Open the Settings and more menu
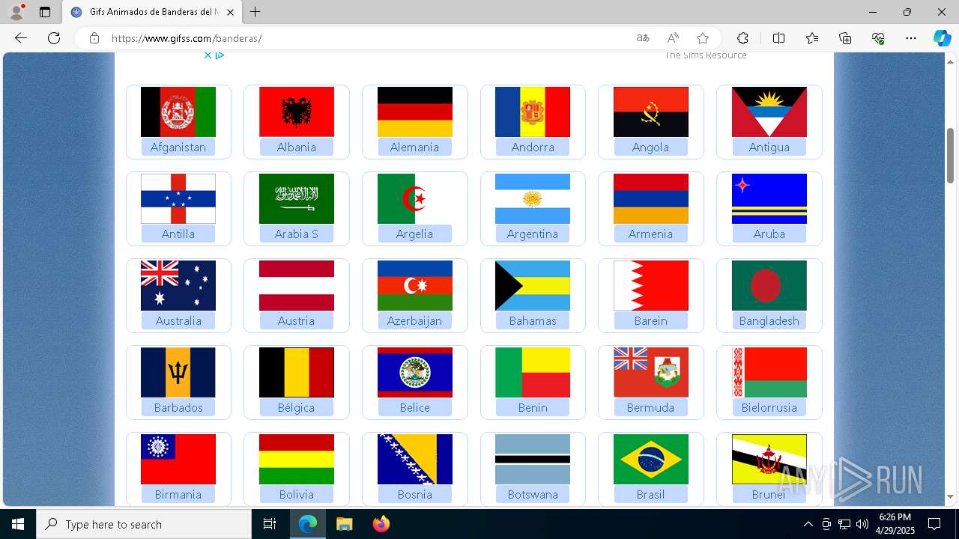Image resolution: width=959 pixels, height=539 pixels. 911,38
